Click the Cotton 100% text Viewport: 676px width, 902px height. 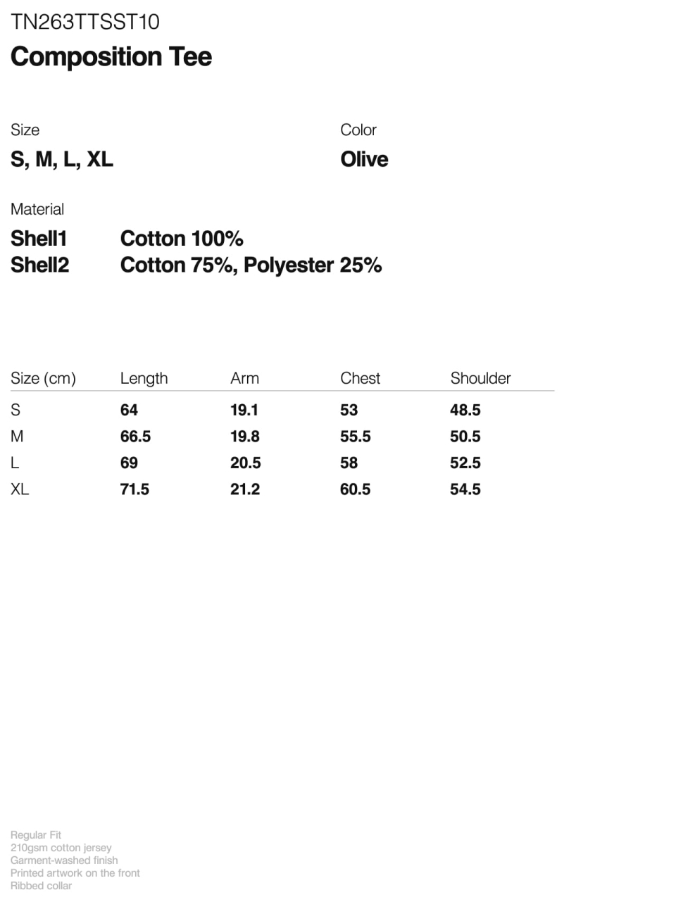[x=182, y=239]
